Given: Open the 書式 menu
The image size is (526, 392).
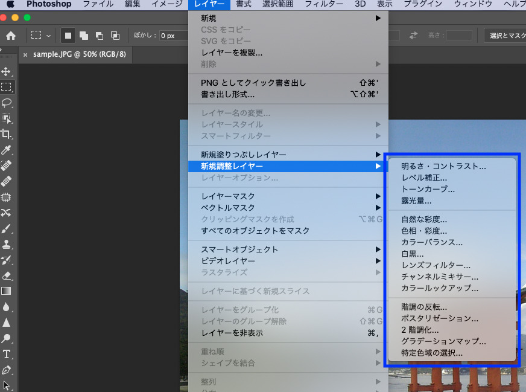Looking at the screenshot, I should pos(244,4).
